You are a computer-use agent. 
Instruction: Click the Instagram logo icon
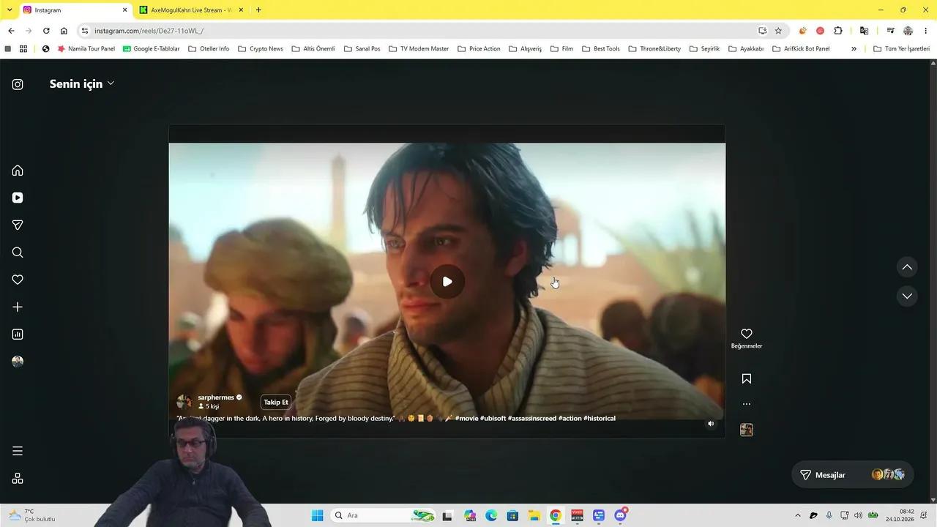18,84
